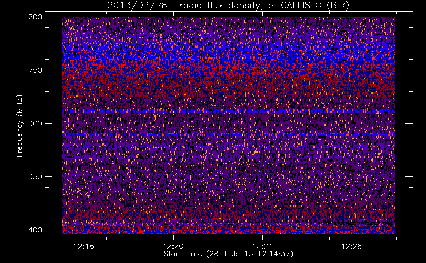The height and width of the screenshot is (263, 426).
Task: Click the 400 frequency tick label
Action: pos(35,230)
